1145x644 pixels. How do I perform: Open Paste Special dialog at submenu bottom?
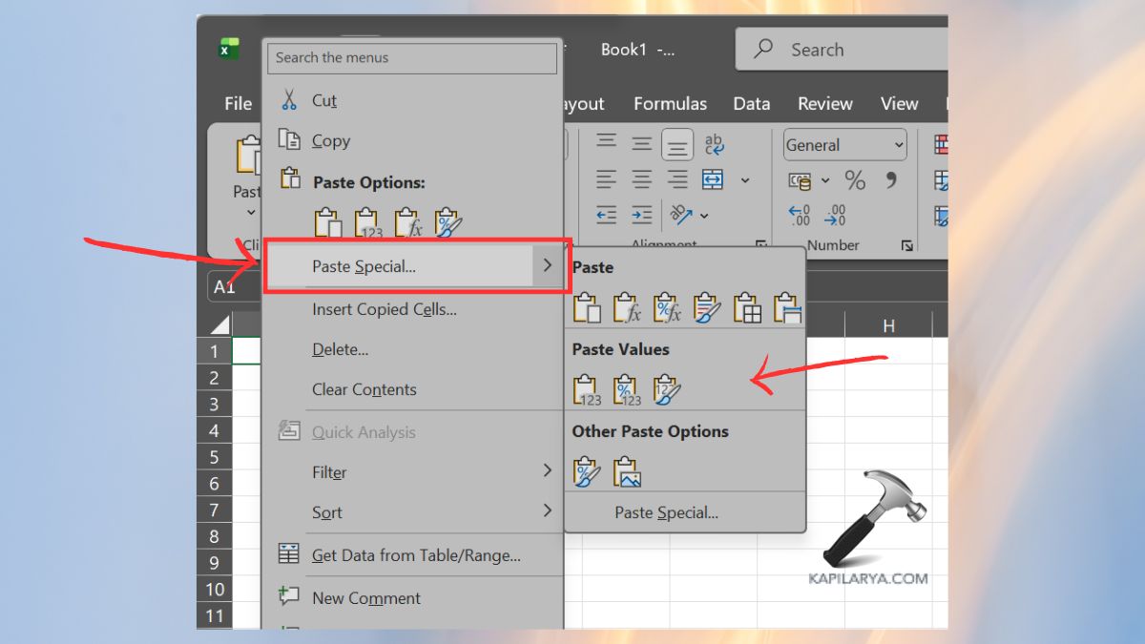[x=666, y=513]
